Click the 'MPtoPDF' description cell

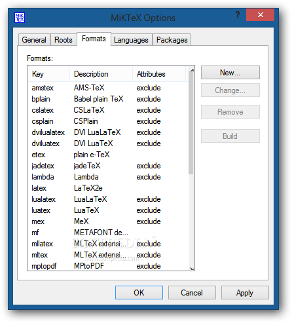point(89,266)
